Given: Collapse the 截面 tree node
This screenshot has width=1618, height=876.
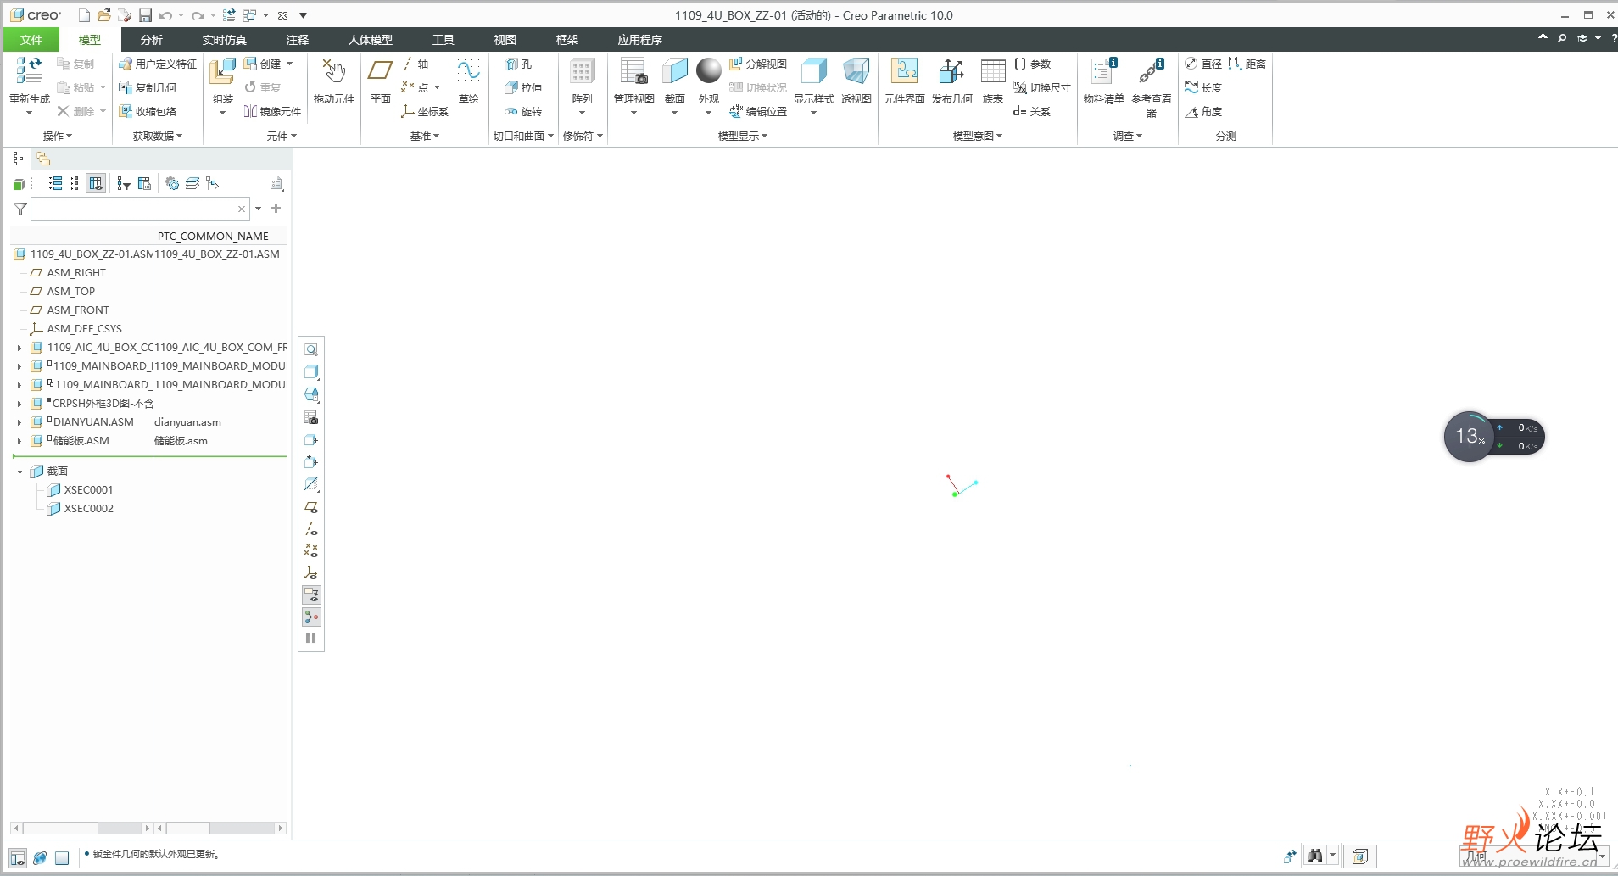Looking at the screenshot, I should click(20, 471).
